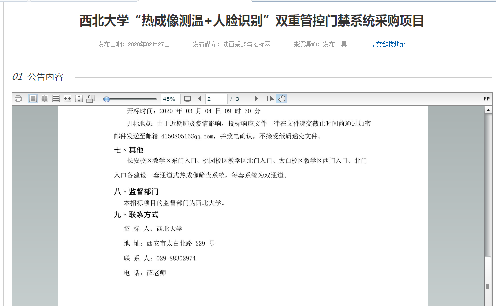Viewport: 496px width, 306px height.
Task: Open the 原文链接地址 link
Action: point(388,44)
